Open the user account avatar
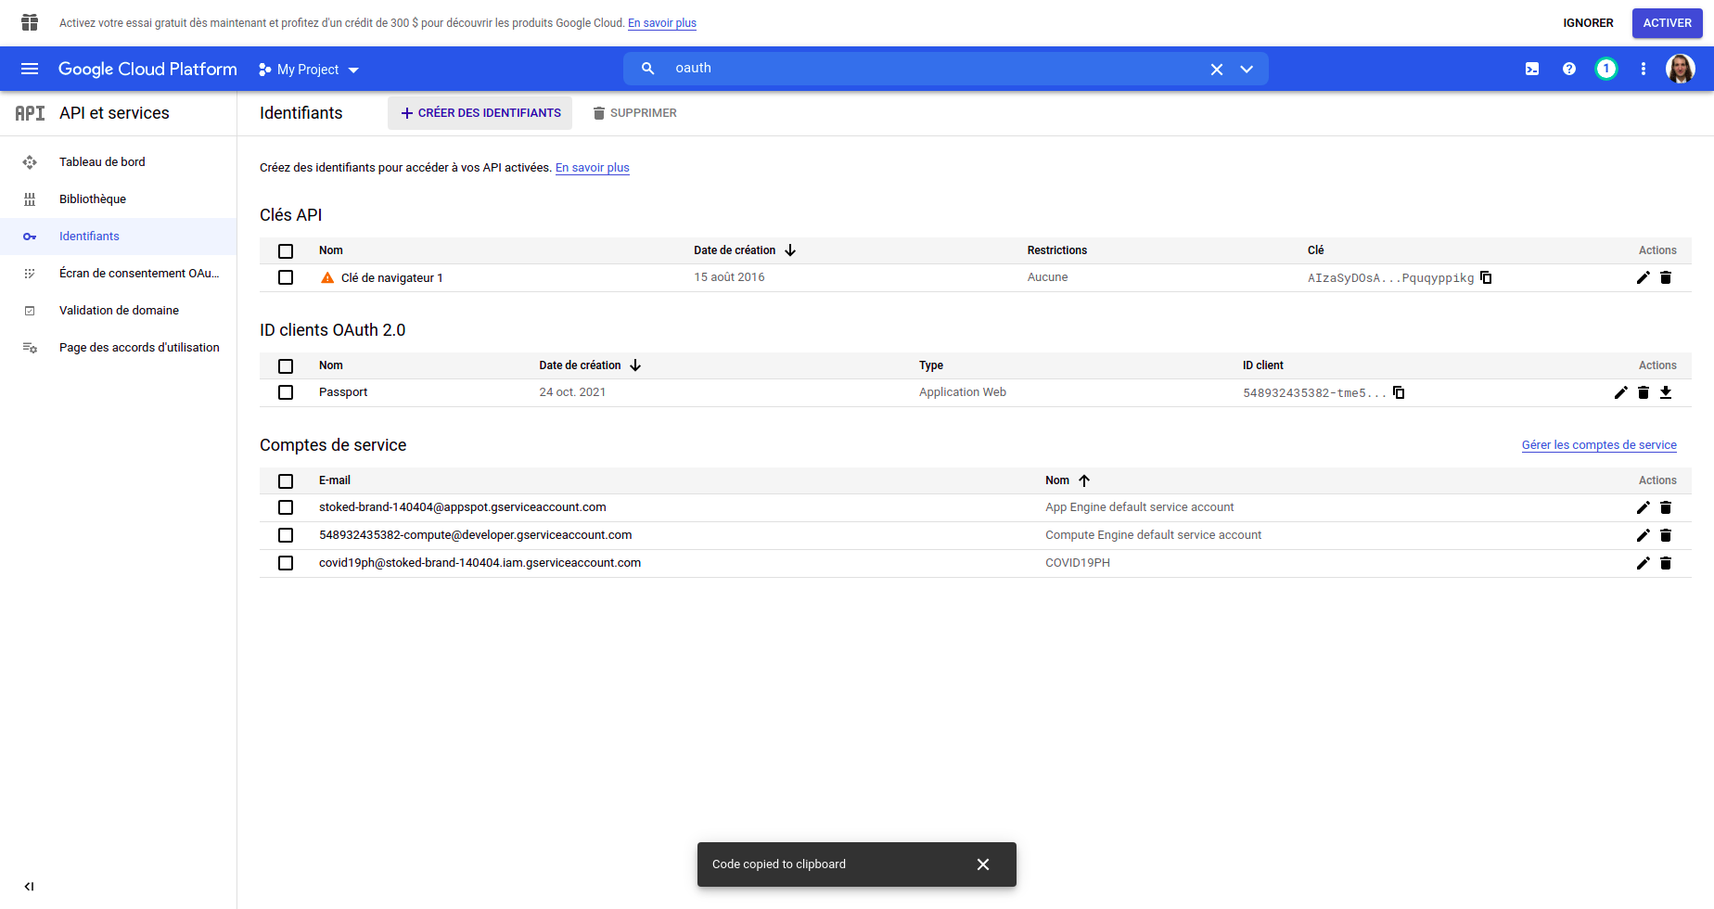Viewport: 1714px width, 909px height. coord(1681,69)
